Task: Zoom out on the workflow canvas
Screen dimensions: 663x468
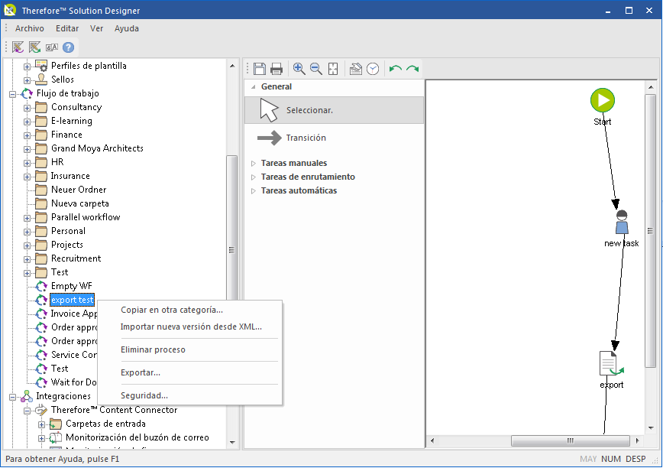Action: (x=316, y=69)
